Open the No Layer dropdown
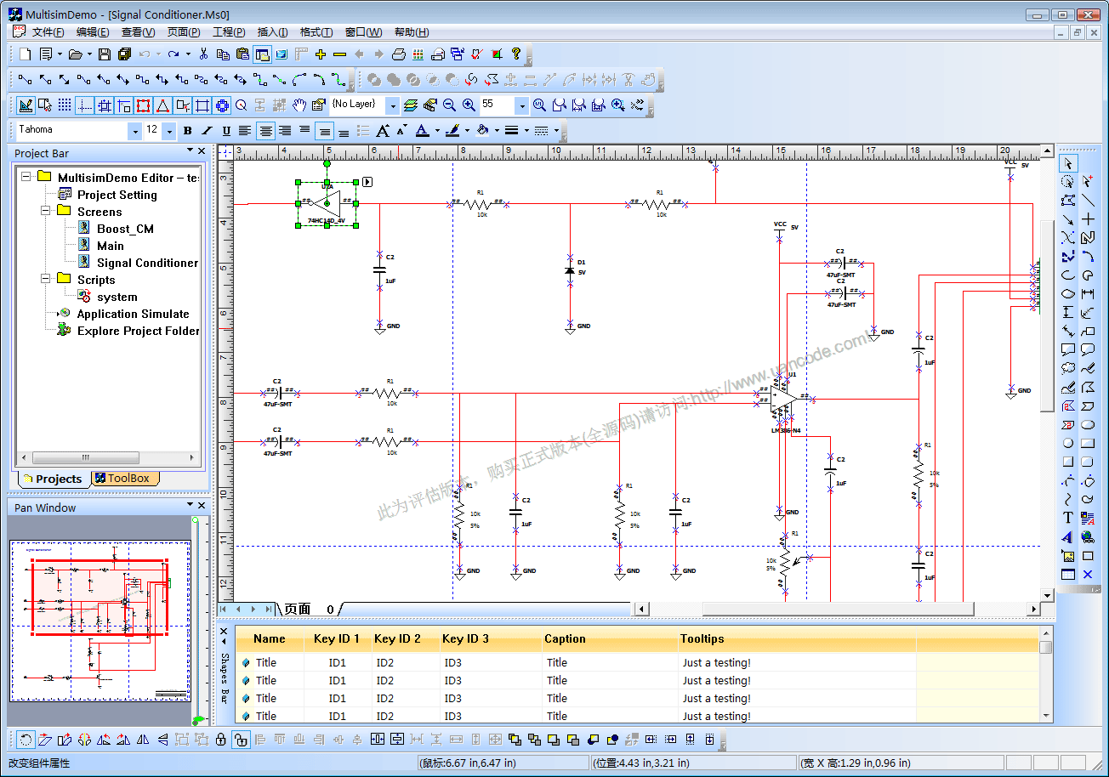The width and height of the screenshot is (1109, 777). coord(392,105)
